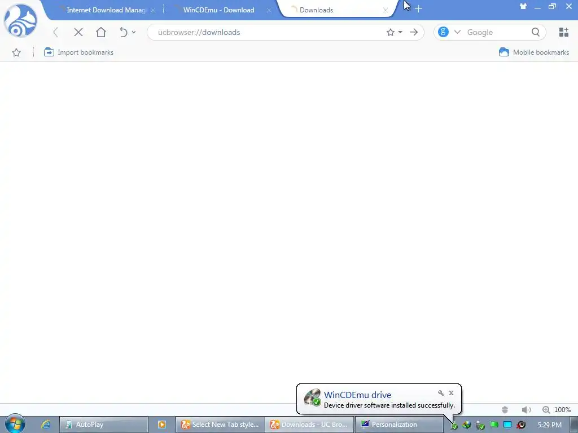Viewport: 578px width, 433px height.
Task: Toggle the mute speaker icon in status bar
Action: click(x=526, y=409)
